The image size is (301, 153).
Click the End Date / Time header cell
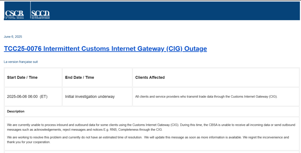tap(97, 78)
